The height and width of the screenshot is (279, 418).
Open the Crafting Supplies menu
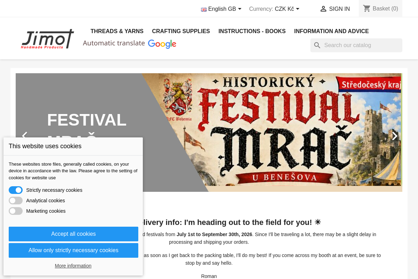pos(181,31)
